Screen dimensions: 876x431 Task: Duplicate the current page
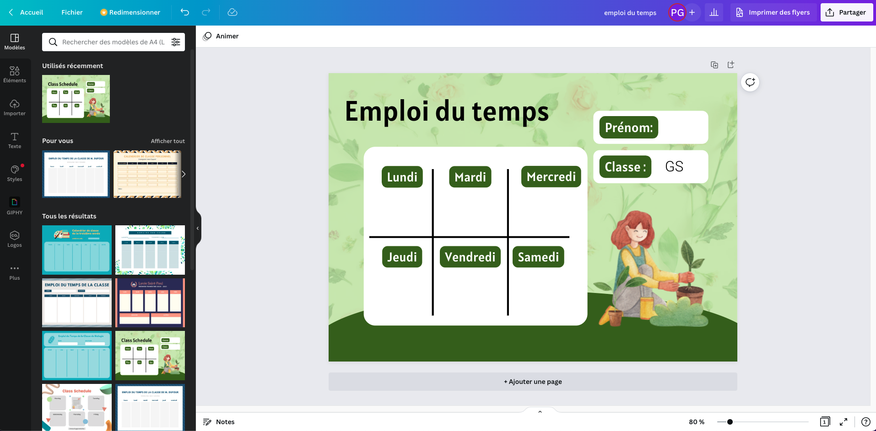pyautogui.click(x=714, y=64)
